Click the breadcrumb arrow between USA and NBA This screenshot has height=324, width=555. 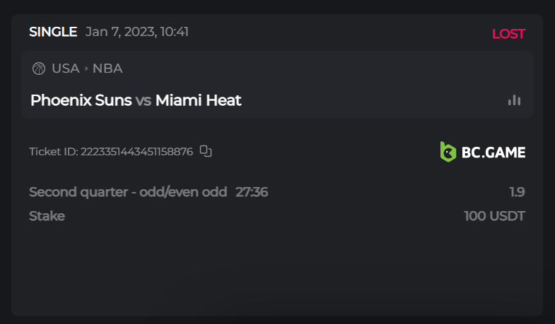pos(86,68)
